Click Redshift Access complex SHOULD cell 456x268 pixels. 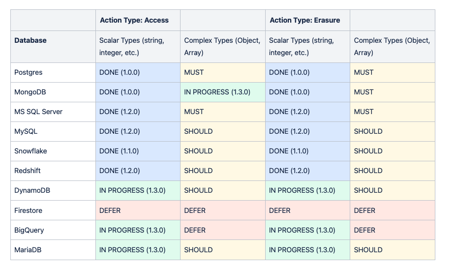tap(223, 171)
